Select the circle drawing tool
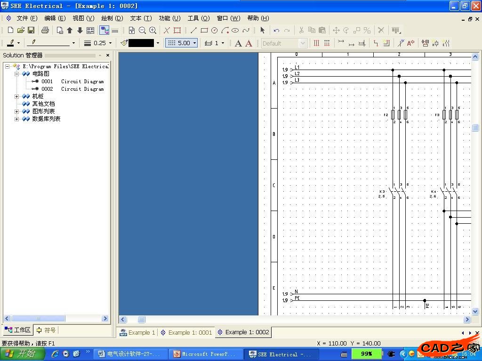Viewport: 482px width, 361px height. tap(214, 30)
